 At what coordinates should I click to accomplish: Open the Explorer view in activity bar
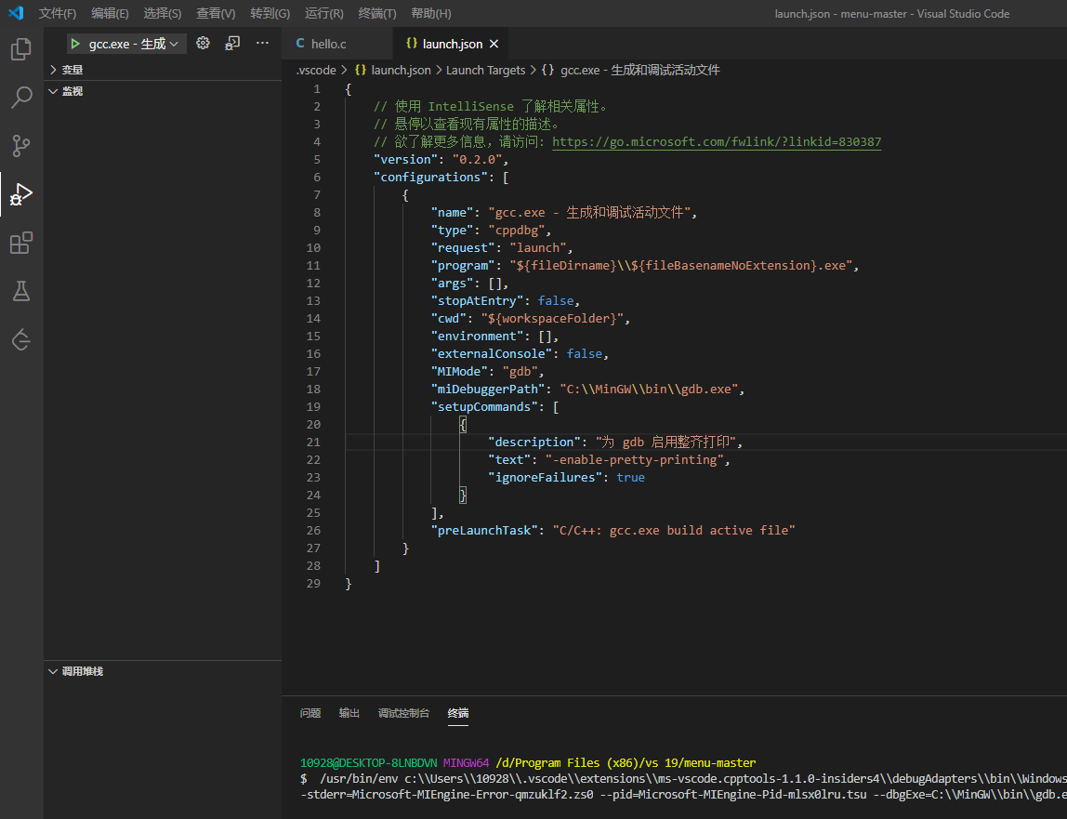pos(21,49)
